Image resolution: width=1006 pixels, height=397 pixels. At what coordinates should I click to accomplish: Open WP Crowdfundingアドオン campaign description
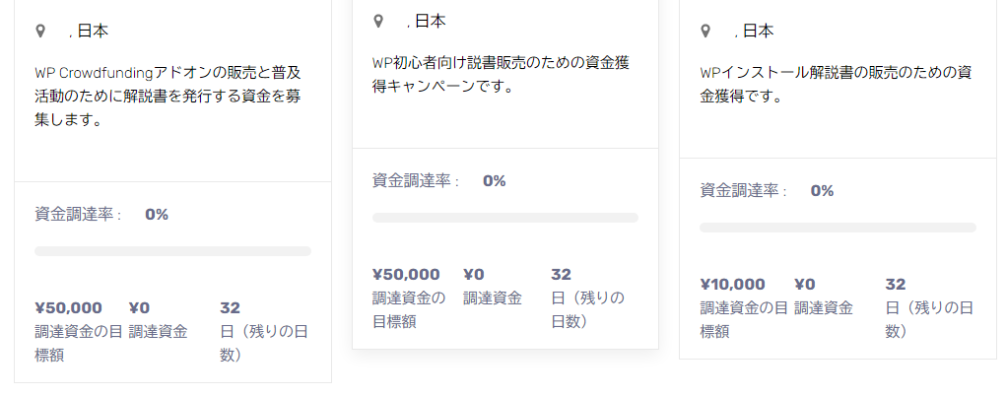(168, 96)
